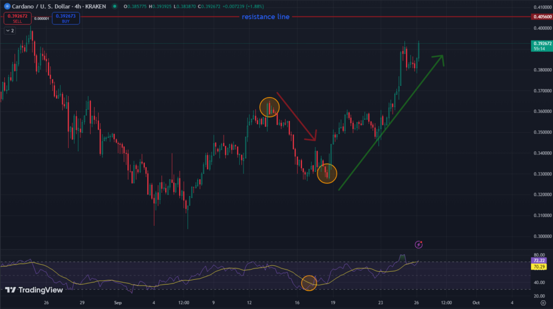Select the green upward arrow drawing
The height and width of the screenshot is (309, 553).
[391, 123]
